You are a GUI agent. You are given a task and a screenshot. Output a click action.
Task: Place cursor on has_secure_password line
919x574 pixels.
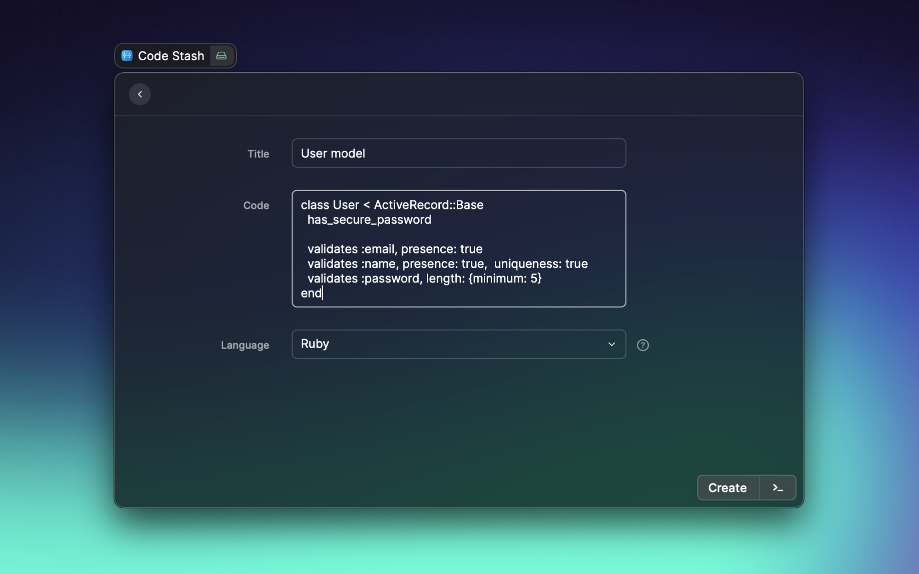tap(369, 220)
